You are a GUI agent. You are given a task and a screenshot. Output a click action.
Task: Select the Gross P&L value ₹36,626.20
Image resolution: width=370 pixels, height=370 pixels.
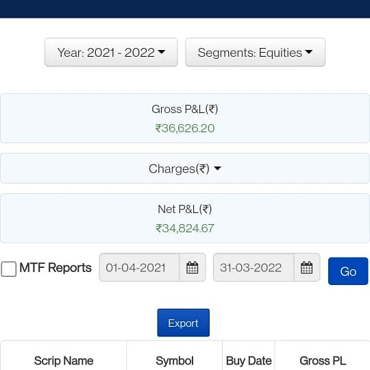coord(185,128)
